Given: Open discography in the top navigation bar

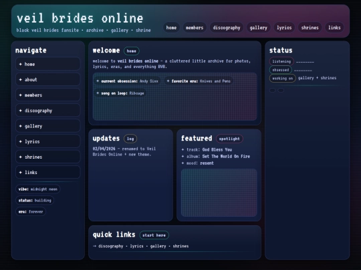Looking at the screenshot, I should point(227,27).
